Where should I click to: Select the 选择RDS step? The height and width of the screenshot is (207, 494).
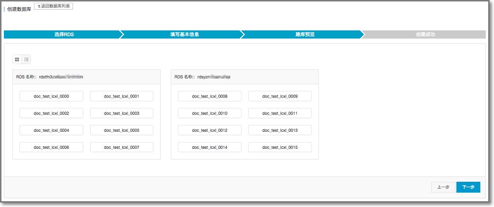tap(64, 34)
